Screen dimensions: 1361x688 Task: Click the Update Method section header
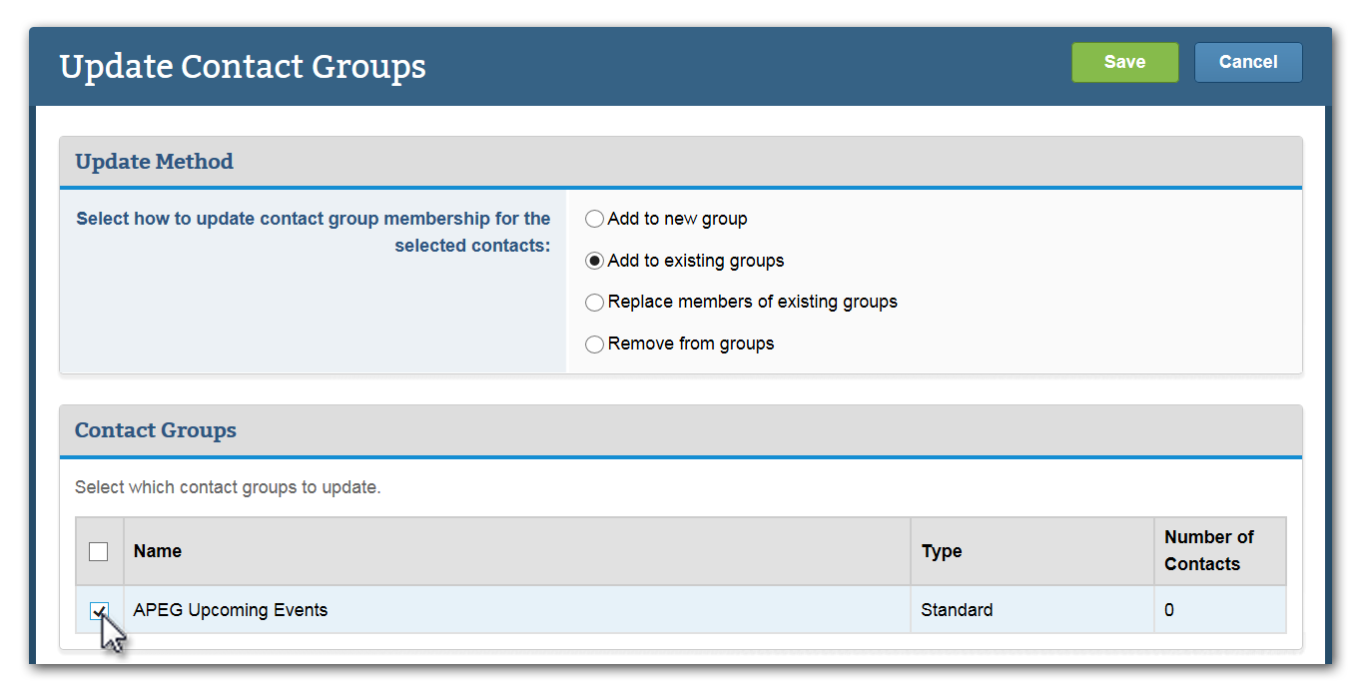[x=154, y=161]
